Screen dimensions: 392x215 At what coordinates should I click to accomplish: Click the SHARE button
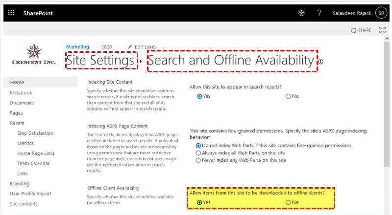(361, 30)
